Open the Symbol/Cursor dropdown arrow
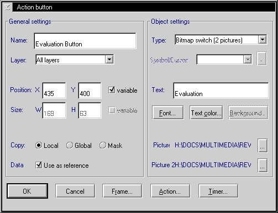The height and width of the screenshot is (213, 278). click(x=248, y=59)
